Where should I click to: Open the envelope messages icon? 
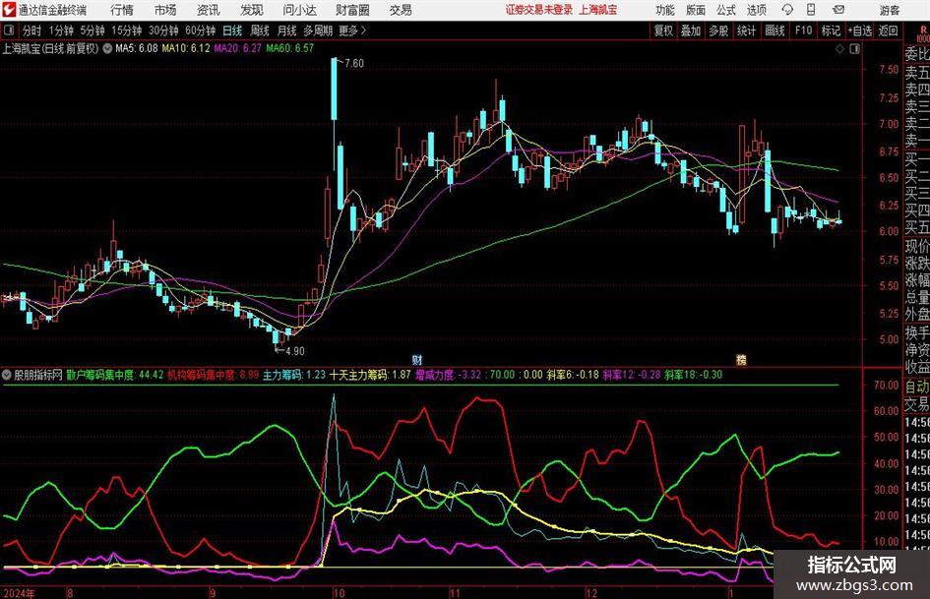pyautogui.click(x=838, y=10)
